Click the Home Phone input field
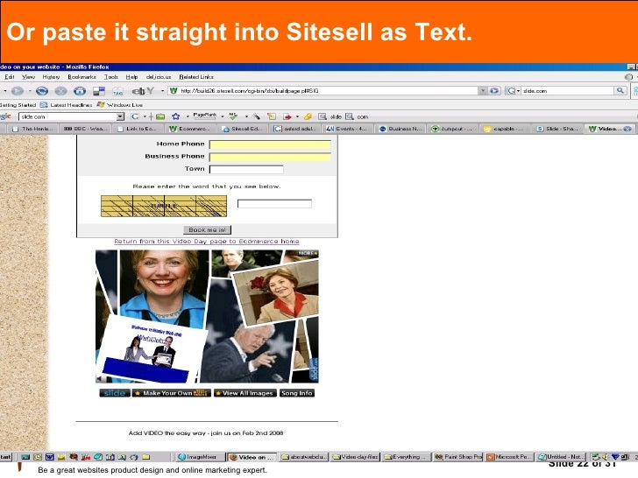Screen dimensions: 638x478 270,144
